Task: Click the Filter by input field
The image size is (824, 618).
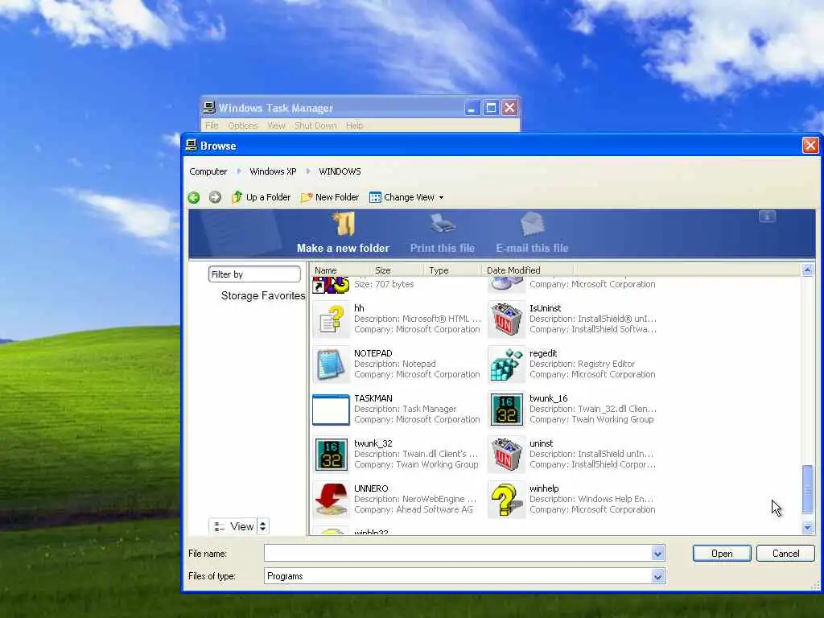Action: (x=254, y=274)
